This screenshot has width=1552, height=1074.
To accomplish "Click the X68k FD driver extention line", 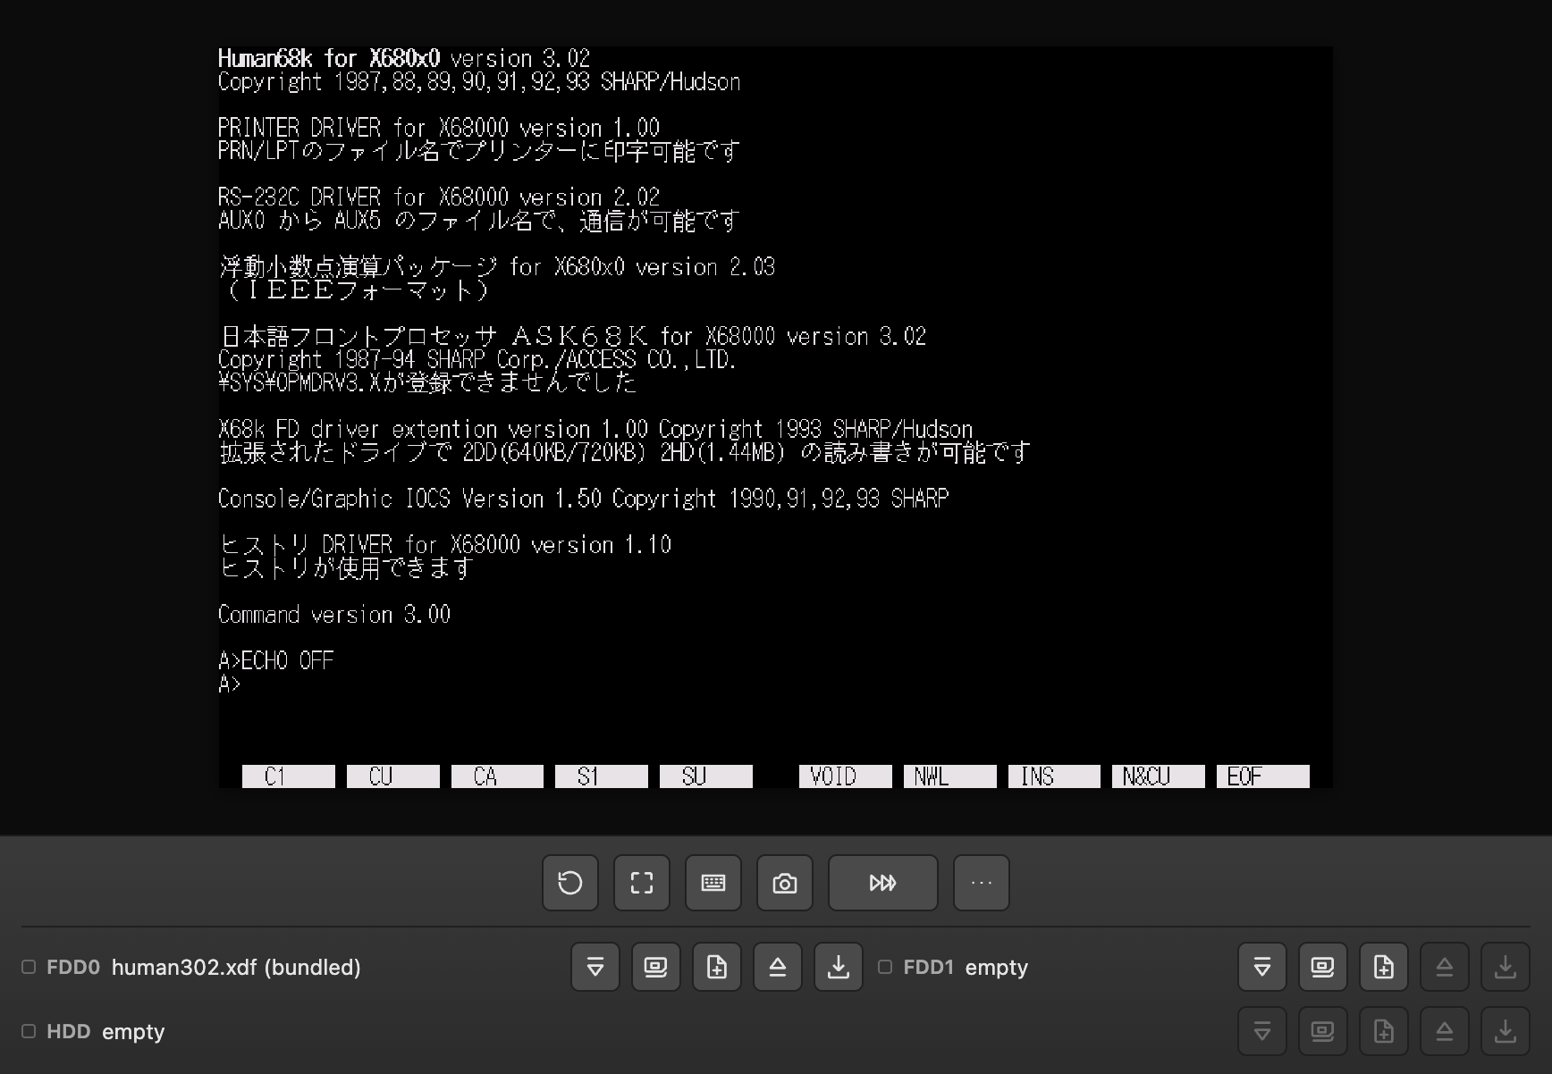I will pos(595,429).
